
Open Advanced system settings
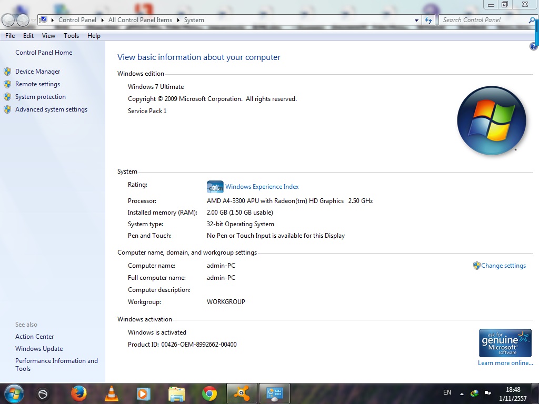(x=51, y=109)
